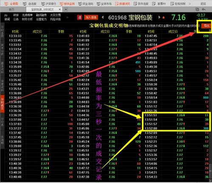
Task: Click the 导出 export button
Action: coord(206,26)
